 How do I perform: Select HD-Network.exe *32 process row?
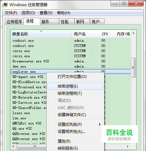[x=29, y=98]
